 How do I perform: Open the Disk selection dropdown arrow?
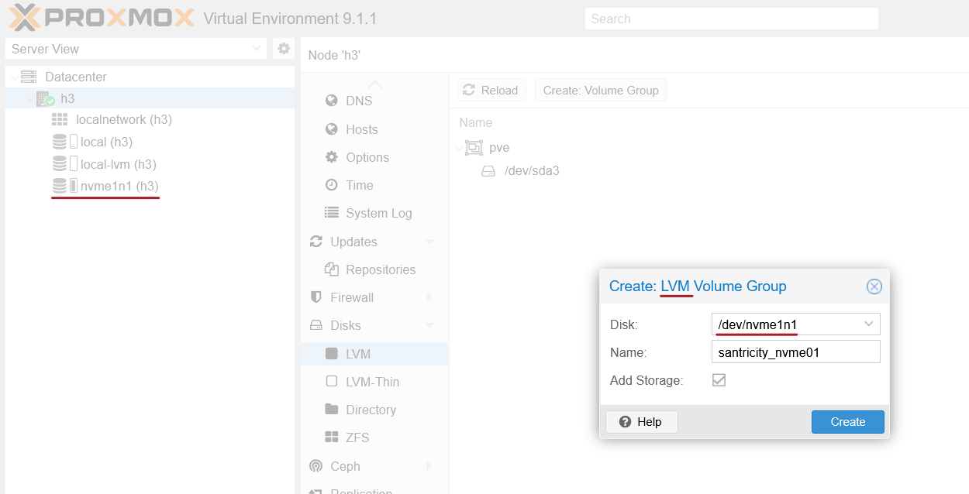tap(869, 324)
